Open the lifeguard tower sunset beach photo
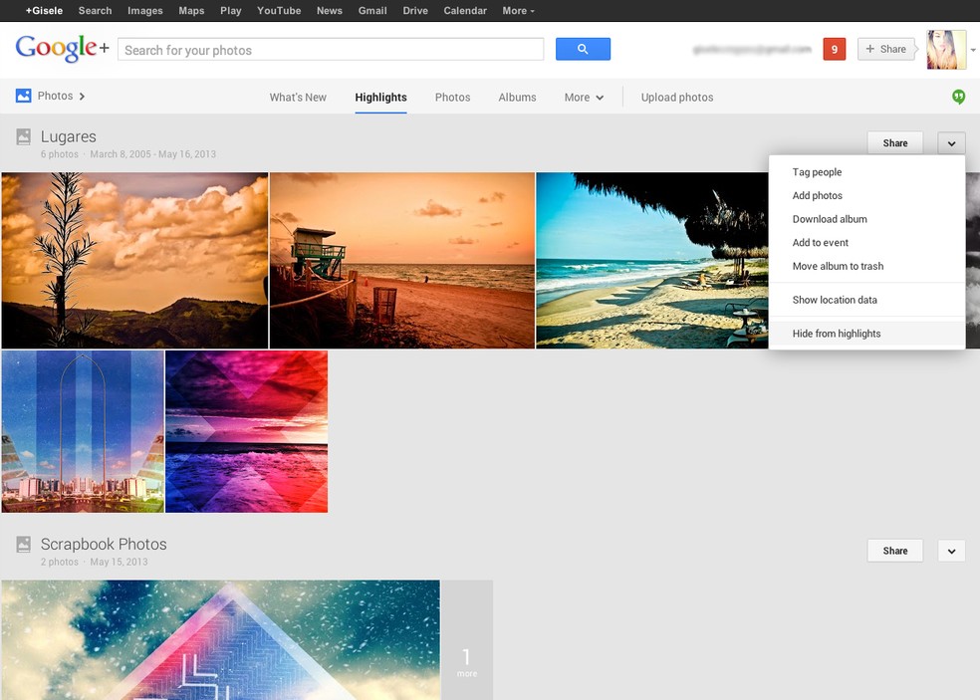Image resolution: width=980 pixels, height=700 pixels. click(402, 260)
